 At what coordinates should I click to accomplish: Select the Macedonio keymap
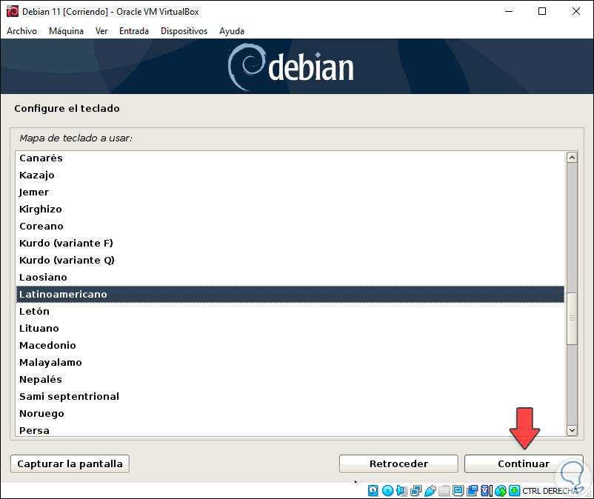pos(290,345)
